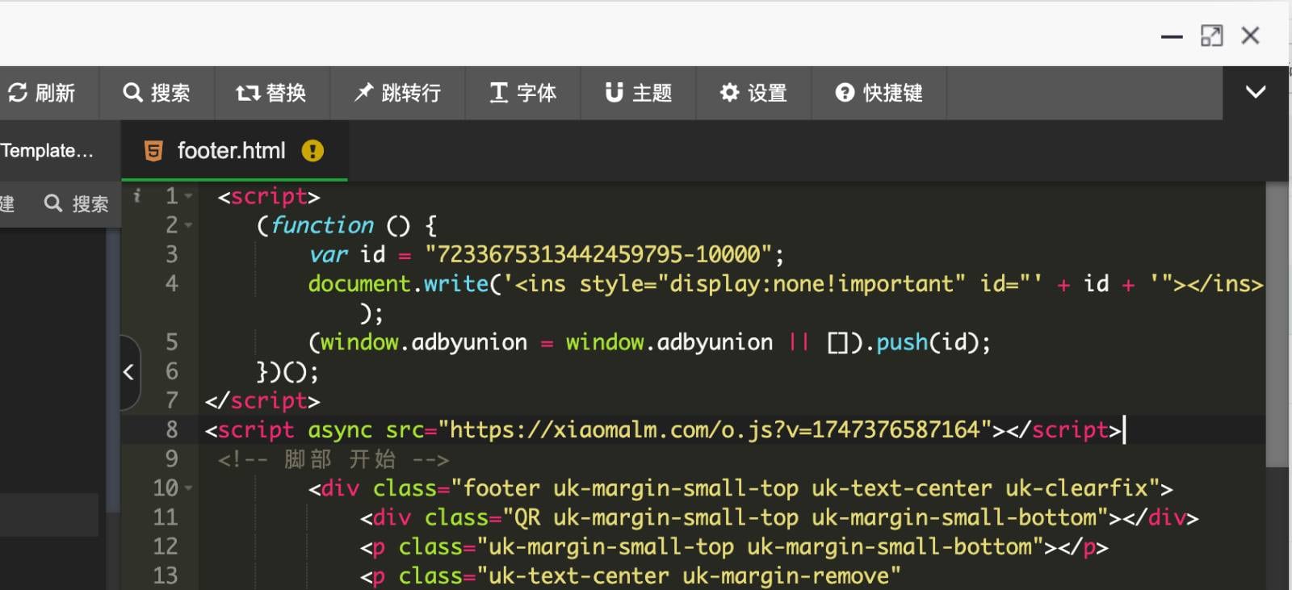1292x590 pixels.
Task: Click the info marker beside line 1
Action: pos(137,195)
